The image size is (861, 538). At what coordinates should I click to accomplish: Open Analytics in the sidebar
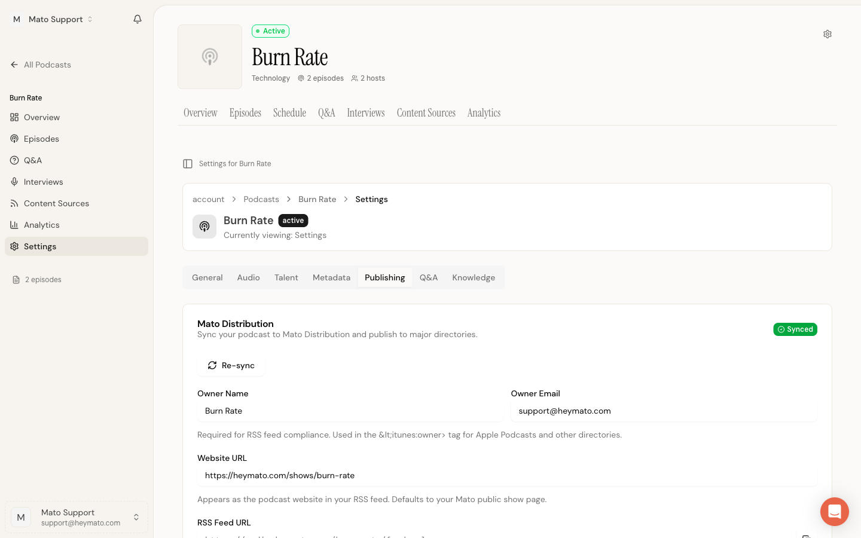[x=77, y=225]
